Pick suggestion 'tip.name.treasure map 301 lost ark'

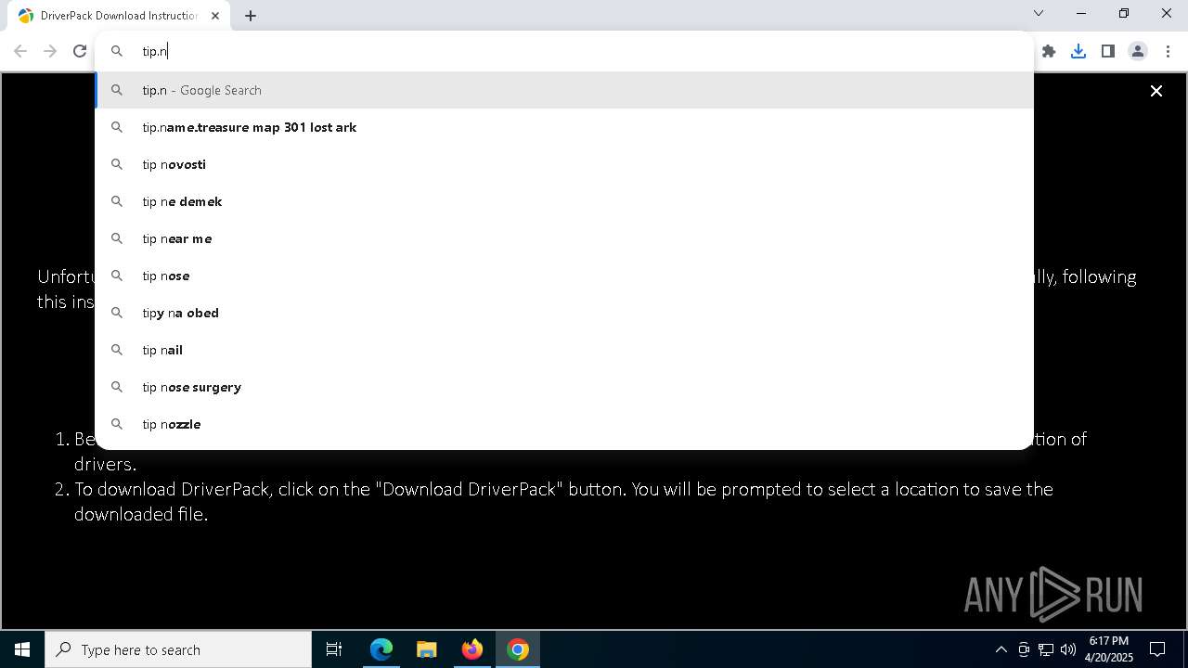click(x=564, y=127)
